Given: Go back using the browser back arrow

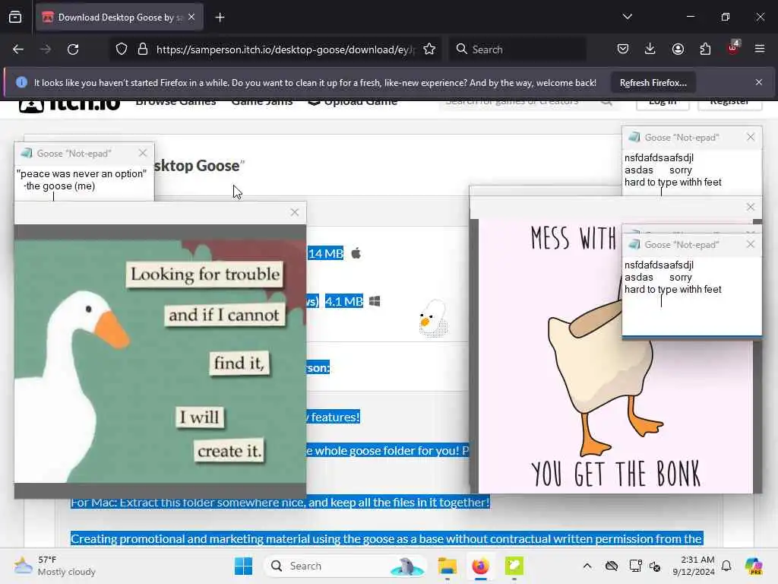Looking at the screenshot, I should 18,49.
